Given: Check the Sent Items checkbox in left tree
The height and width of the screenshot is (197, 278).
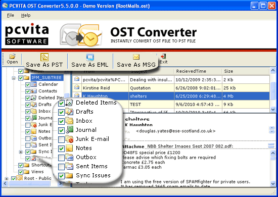Looking at the screenshot, I should click(28, 145).
